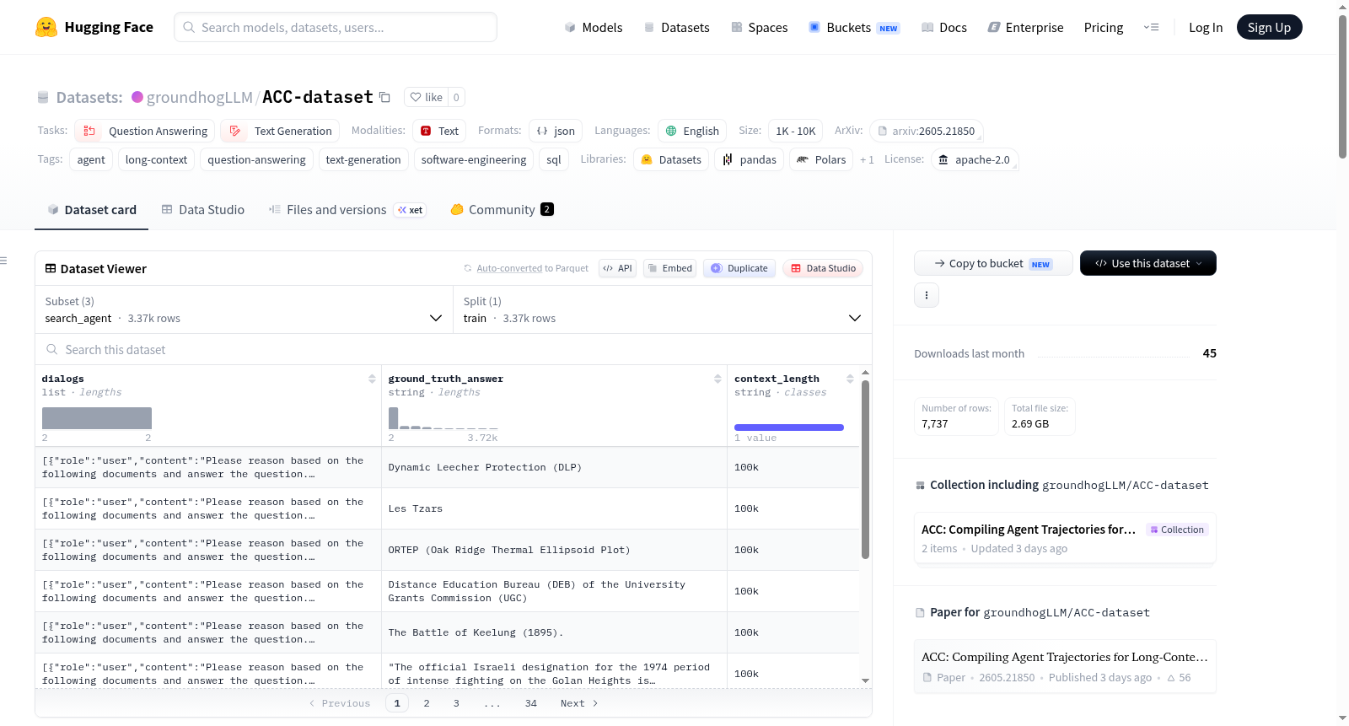This screenshot has width=1349, height=726.
Task: Open Data Studio from the viewer header
Action: tap(823, 268)
